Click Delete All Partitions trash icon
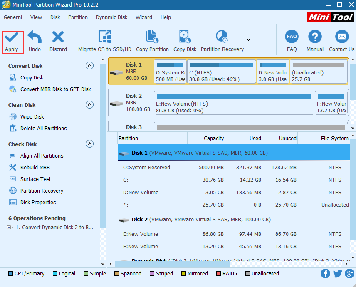 [13, 128]
